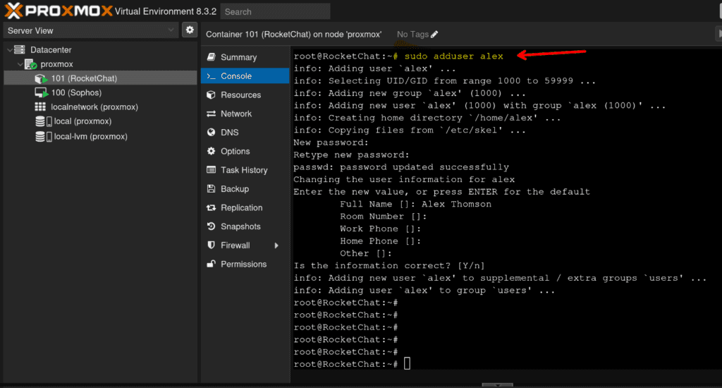Click the pencil icon to edit tags
Image resolution: width=722 pixels, height=388 pixels.
point(434,35)
